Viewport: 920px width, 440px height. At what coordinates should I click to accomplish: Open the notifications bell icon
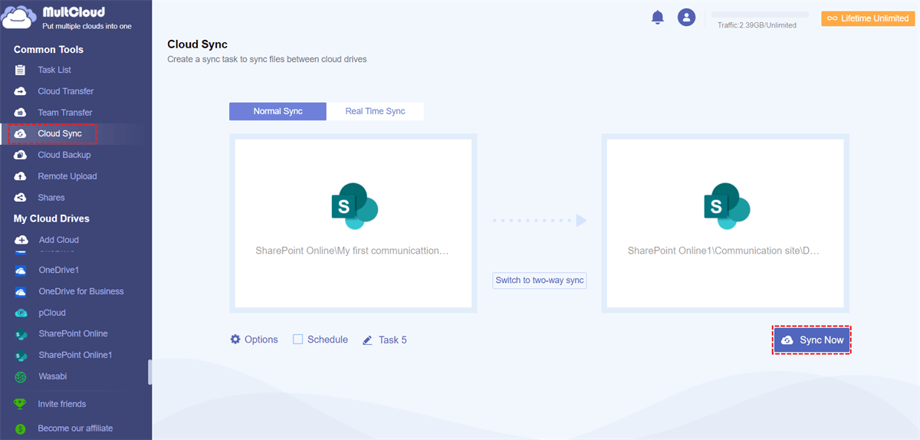click(657, 18)
